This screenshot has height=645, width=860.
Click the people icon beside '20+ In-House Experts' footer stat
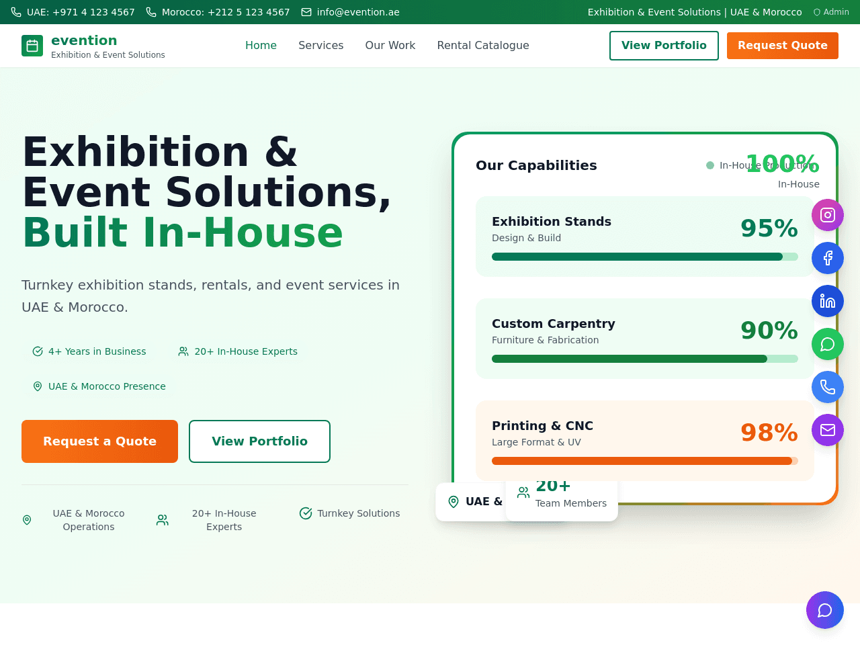(163, 520)
